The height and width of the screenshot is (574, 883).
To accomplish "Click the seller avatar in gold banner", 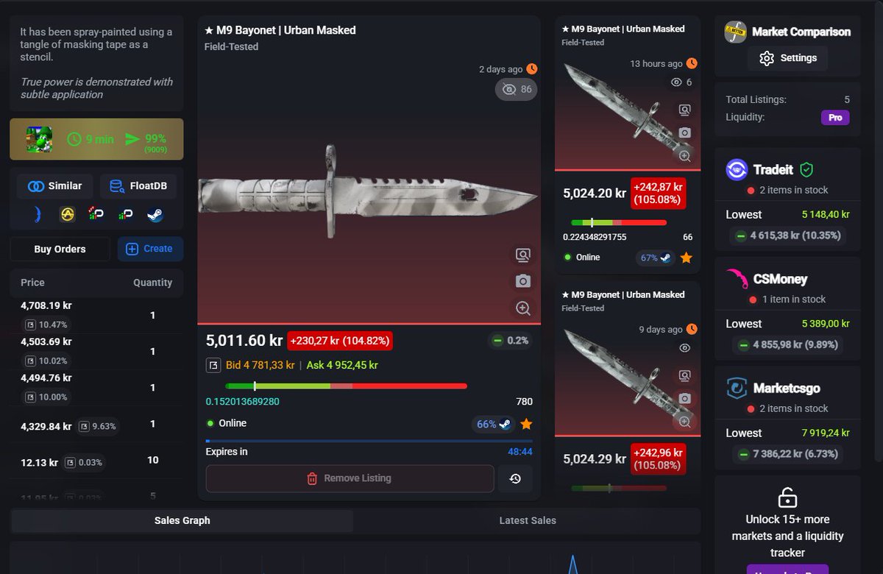I will coord(39,139).
